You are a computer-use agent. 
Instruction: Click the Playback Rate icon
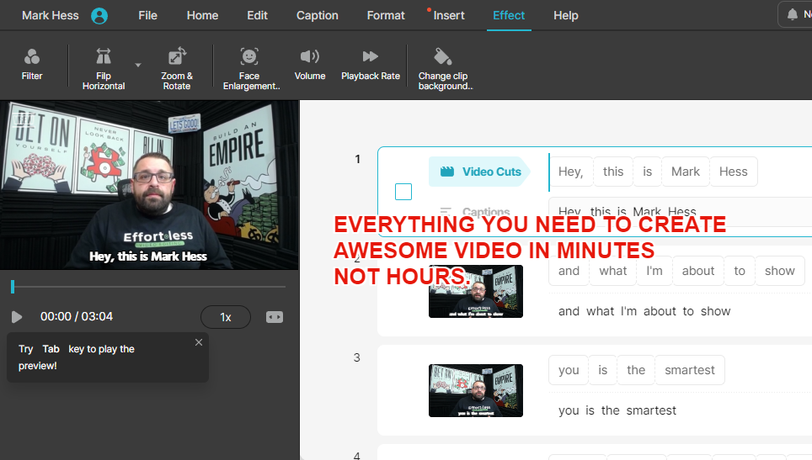(x=371, y=57)
